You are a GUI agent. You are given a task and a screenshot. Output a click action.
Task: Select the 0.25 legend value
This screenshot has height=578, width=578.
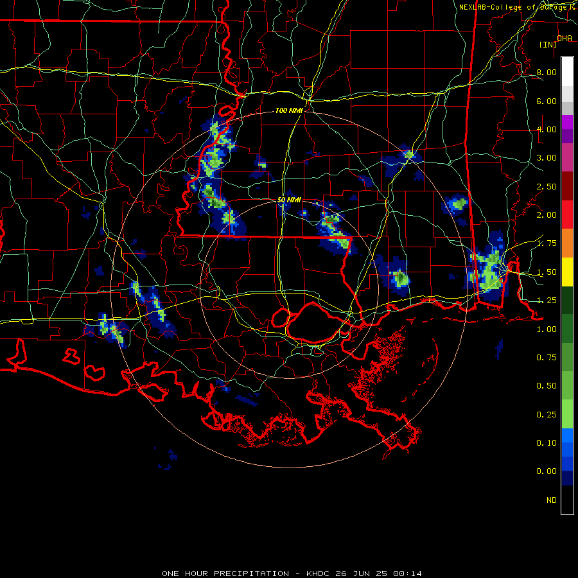[547, 415]
